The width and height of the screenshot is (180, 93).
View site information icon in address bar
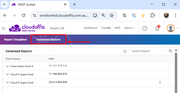click(x=35, y=15)
